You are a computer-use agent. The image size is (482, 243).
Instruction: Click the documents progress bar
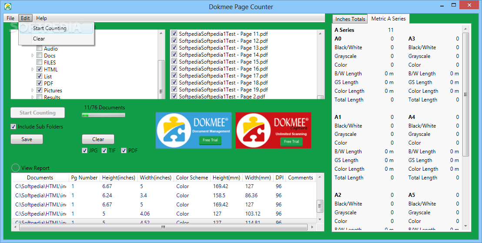pos(103,115)
